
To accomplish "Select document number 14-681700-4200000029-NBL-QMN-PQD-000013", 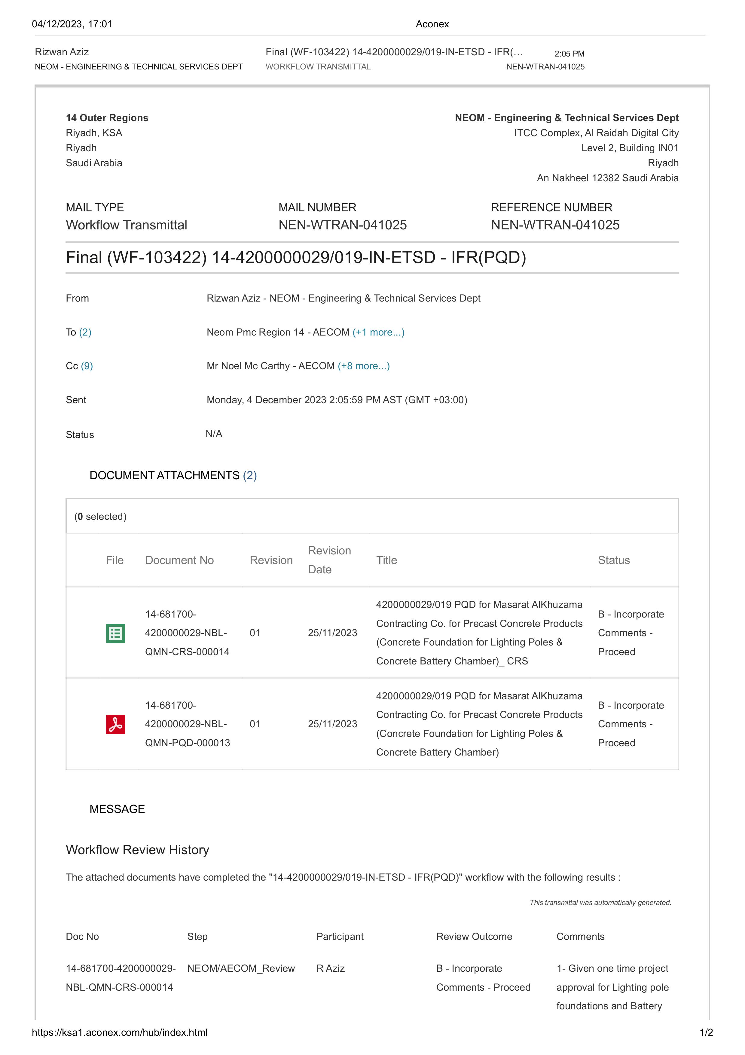I will 188,724.
